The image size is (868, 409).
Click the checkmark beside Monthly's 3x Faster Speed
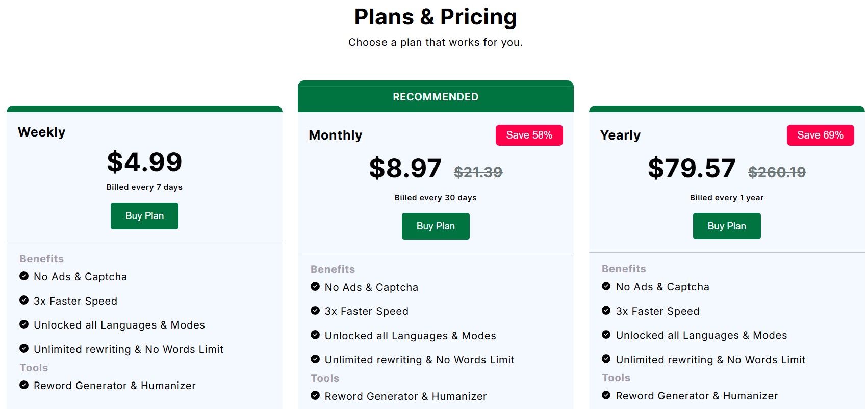(x=315, y=311)
